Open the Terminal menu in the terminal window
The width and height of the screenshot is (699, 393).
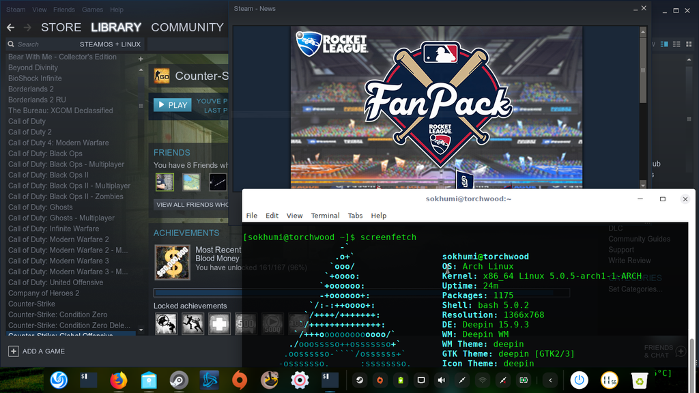[x=325, y=216]
